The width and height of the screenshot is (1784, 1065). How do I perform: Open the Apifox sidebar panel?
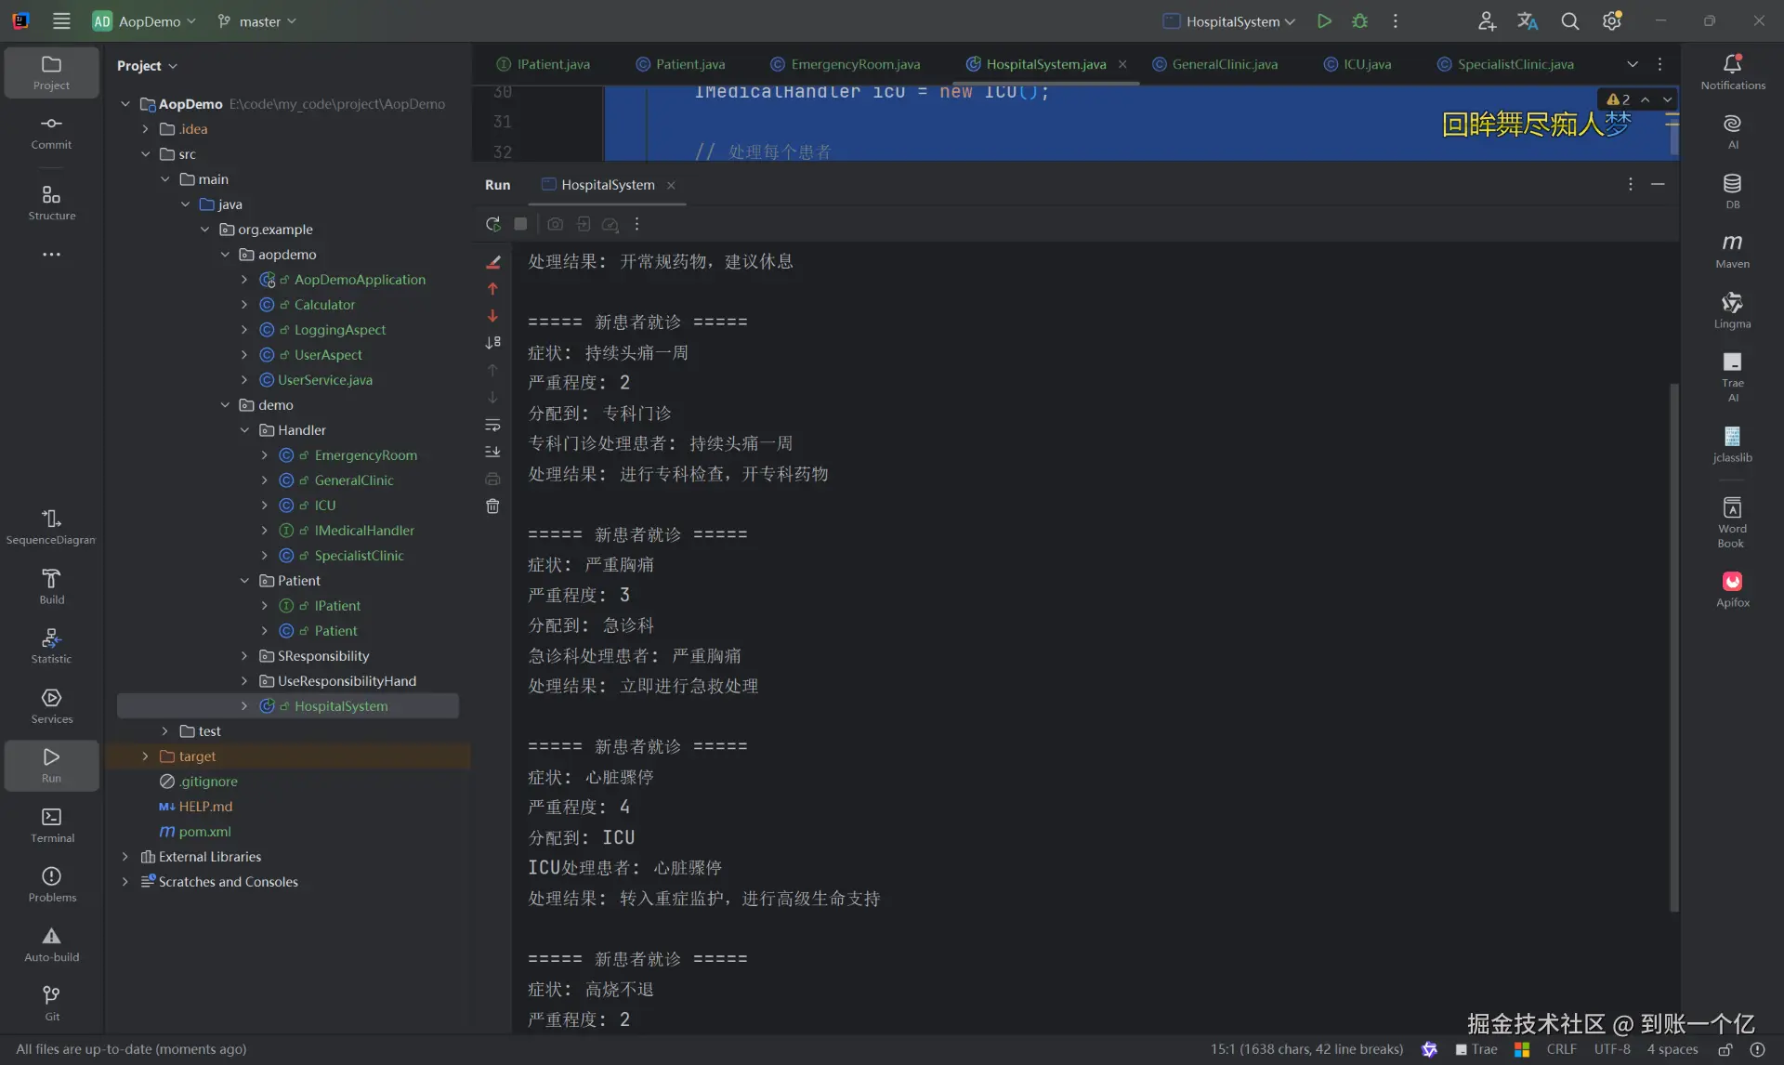pos(1731,585)
